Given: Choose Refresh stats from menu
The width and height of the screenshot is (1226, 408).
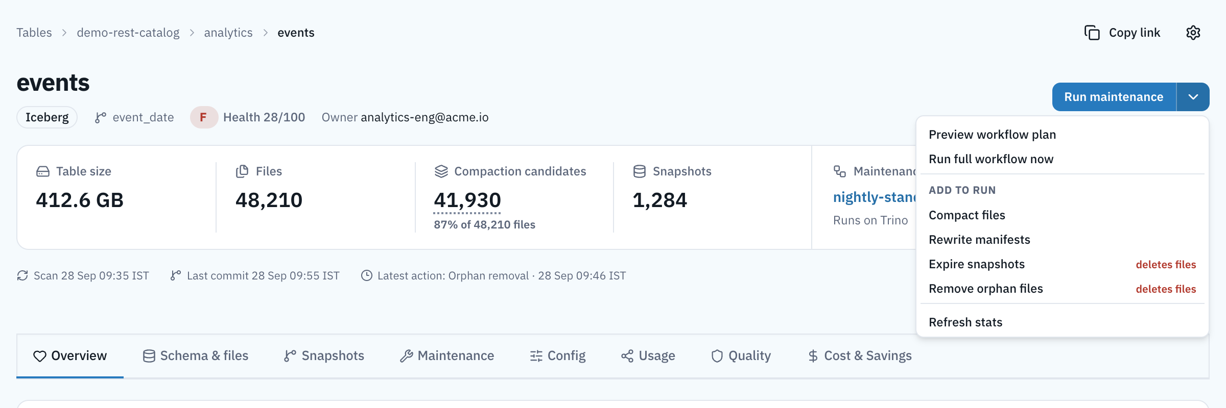Looking at the screenshot, I should coord(1063,322).
